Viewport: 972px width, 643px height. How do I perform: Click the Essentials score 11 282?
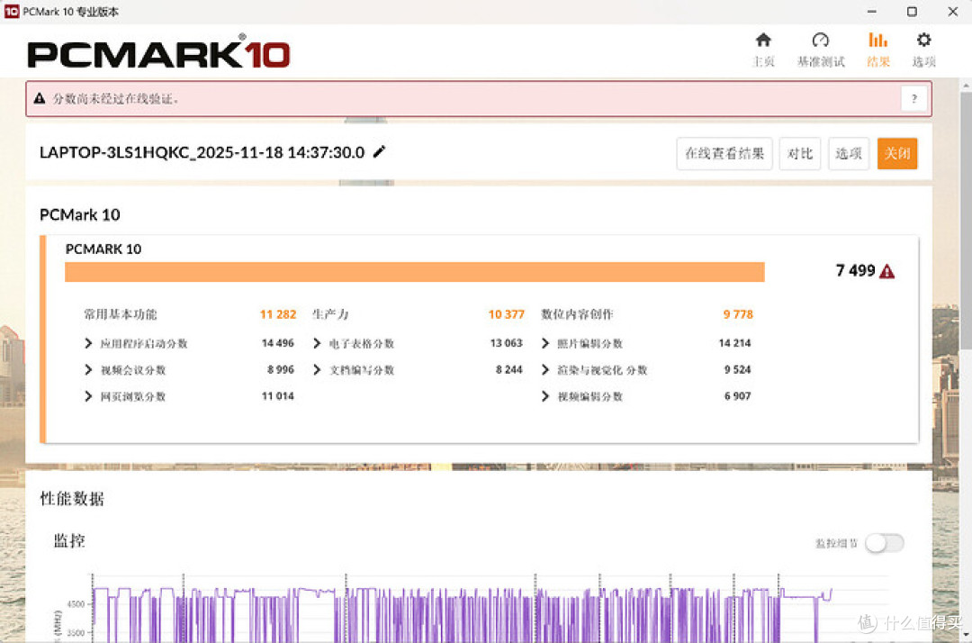(278, 314)
